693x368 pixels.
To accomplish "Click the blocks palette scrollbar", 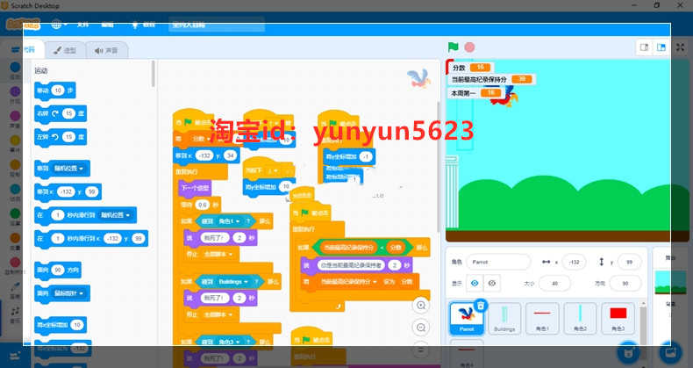I will tap(154, 74).
